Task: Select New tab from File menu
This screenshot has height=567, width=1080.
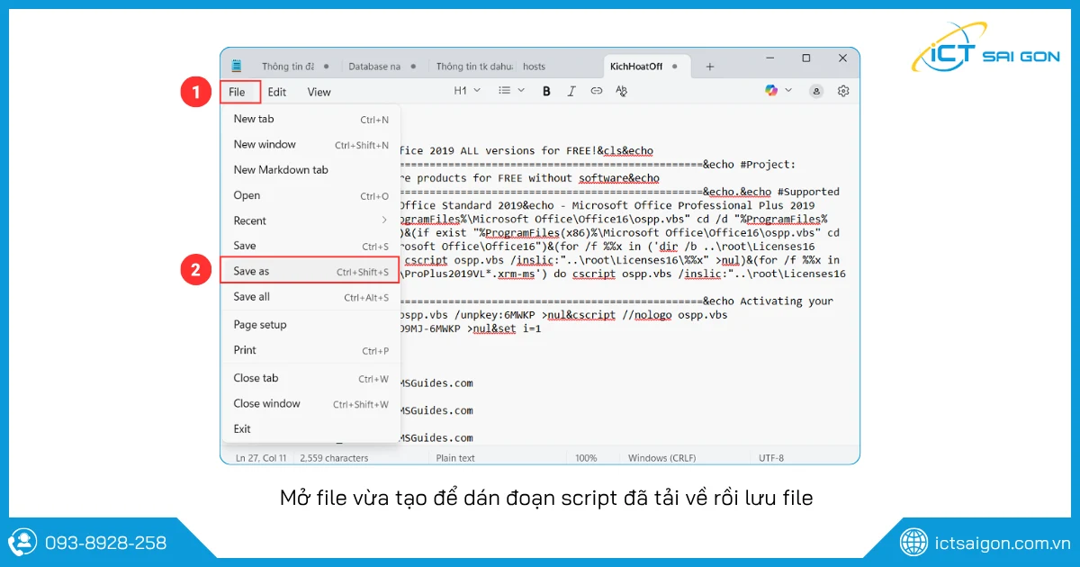Action: click(x=310, y=119)
